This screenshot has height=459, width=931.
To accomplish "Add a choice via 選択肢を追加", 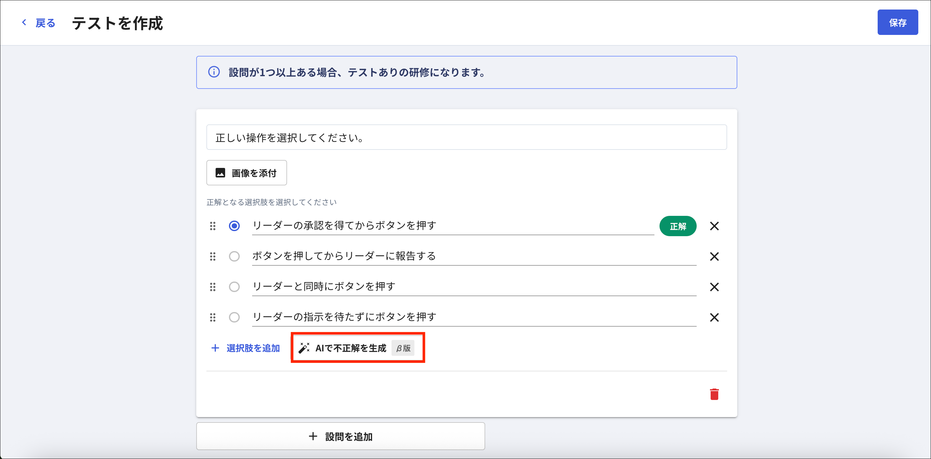I will pyautogui.click(x=245, y=348).
